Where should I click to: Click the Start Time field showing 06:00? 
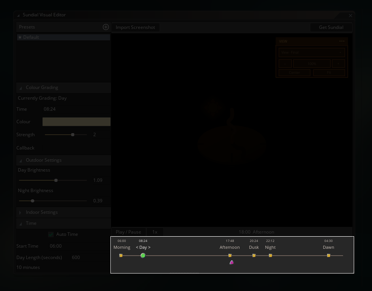(x=79, y=246)
